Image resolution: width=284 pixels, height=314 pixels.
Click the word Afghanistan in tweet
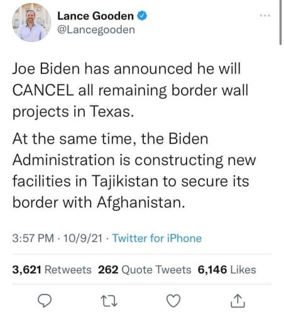tap(141, 203)
